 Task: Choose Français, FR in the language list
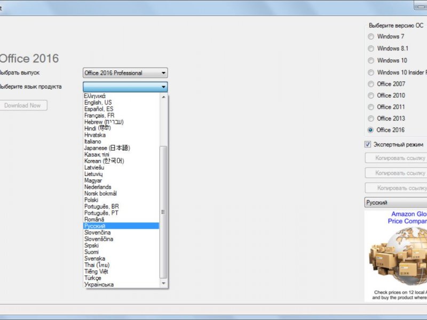[x=121, y=116]
